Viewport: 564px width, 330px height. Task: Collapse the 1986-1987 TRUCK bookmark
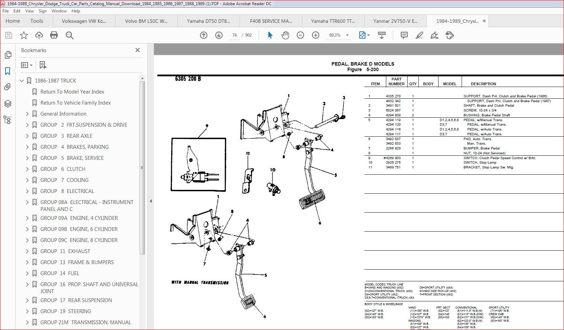tap(22, 81)
